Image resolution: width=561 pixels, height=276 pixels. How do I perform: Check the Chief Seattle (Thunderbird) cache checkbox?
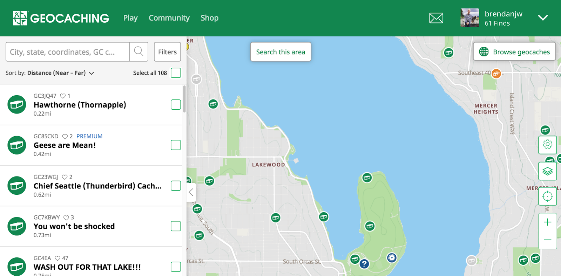[x=176, y=186]
